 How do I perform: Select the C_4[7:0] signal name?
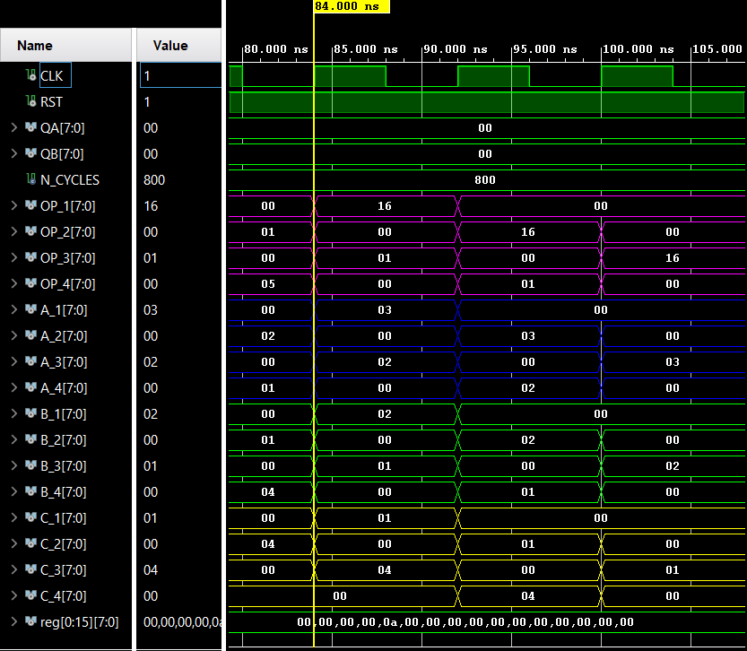[x=64, y=595]
